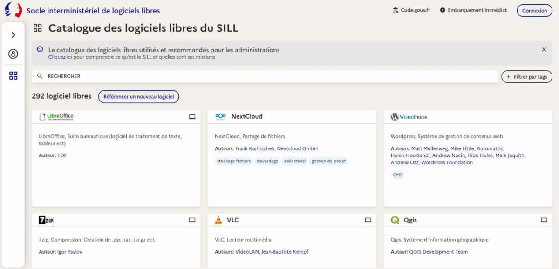Click the desktop icon on 7zip card

tap(192, 220)
